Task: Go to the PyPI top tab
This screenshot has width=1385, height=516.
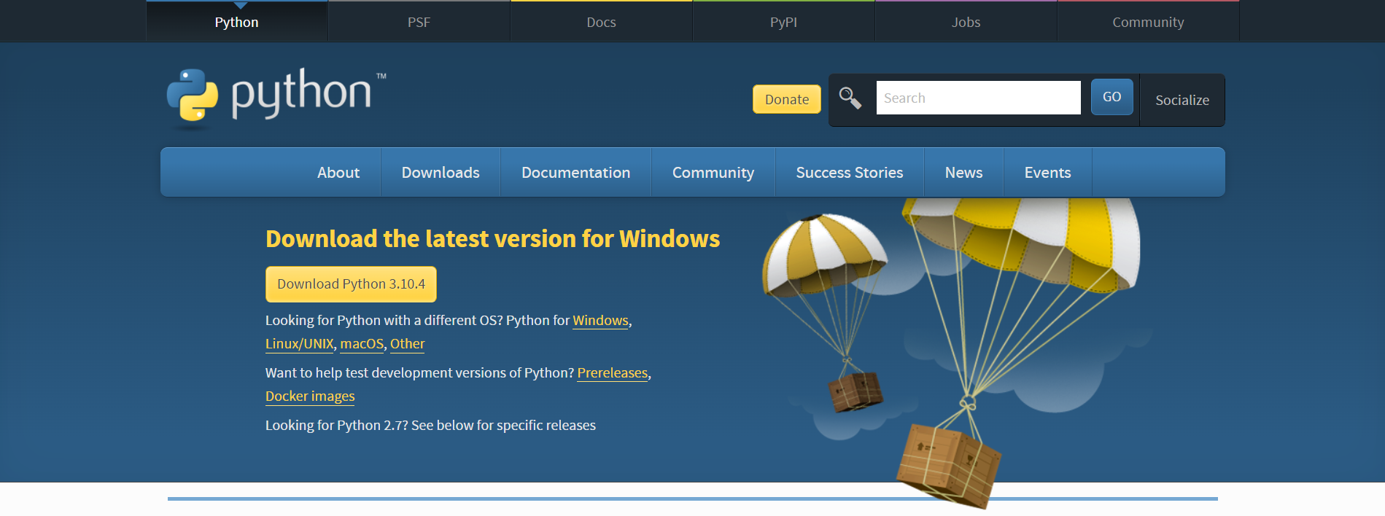Action: [784, 22]
